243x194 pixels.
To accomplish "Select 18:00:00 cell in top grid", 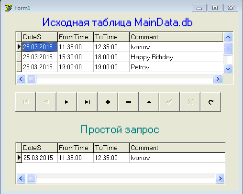I will pyautogui.click(x=111, y=57).
